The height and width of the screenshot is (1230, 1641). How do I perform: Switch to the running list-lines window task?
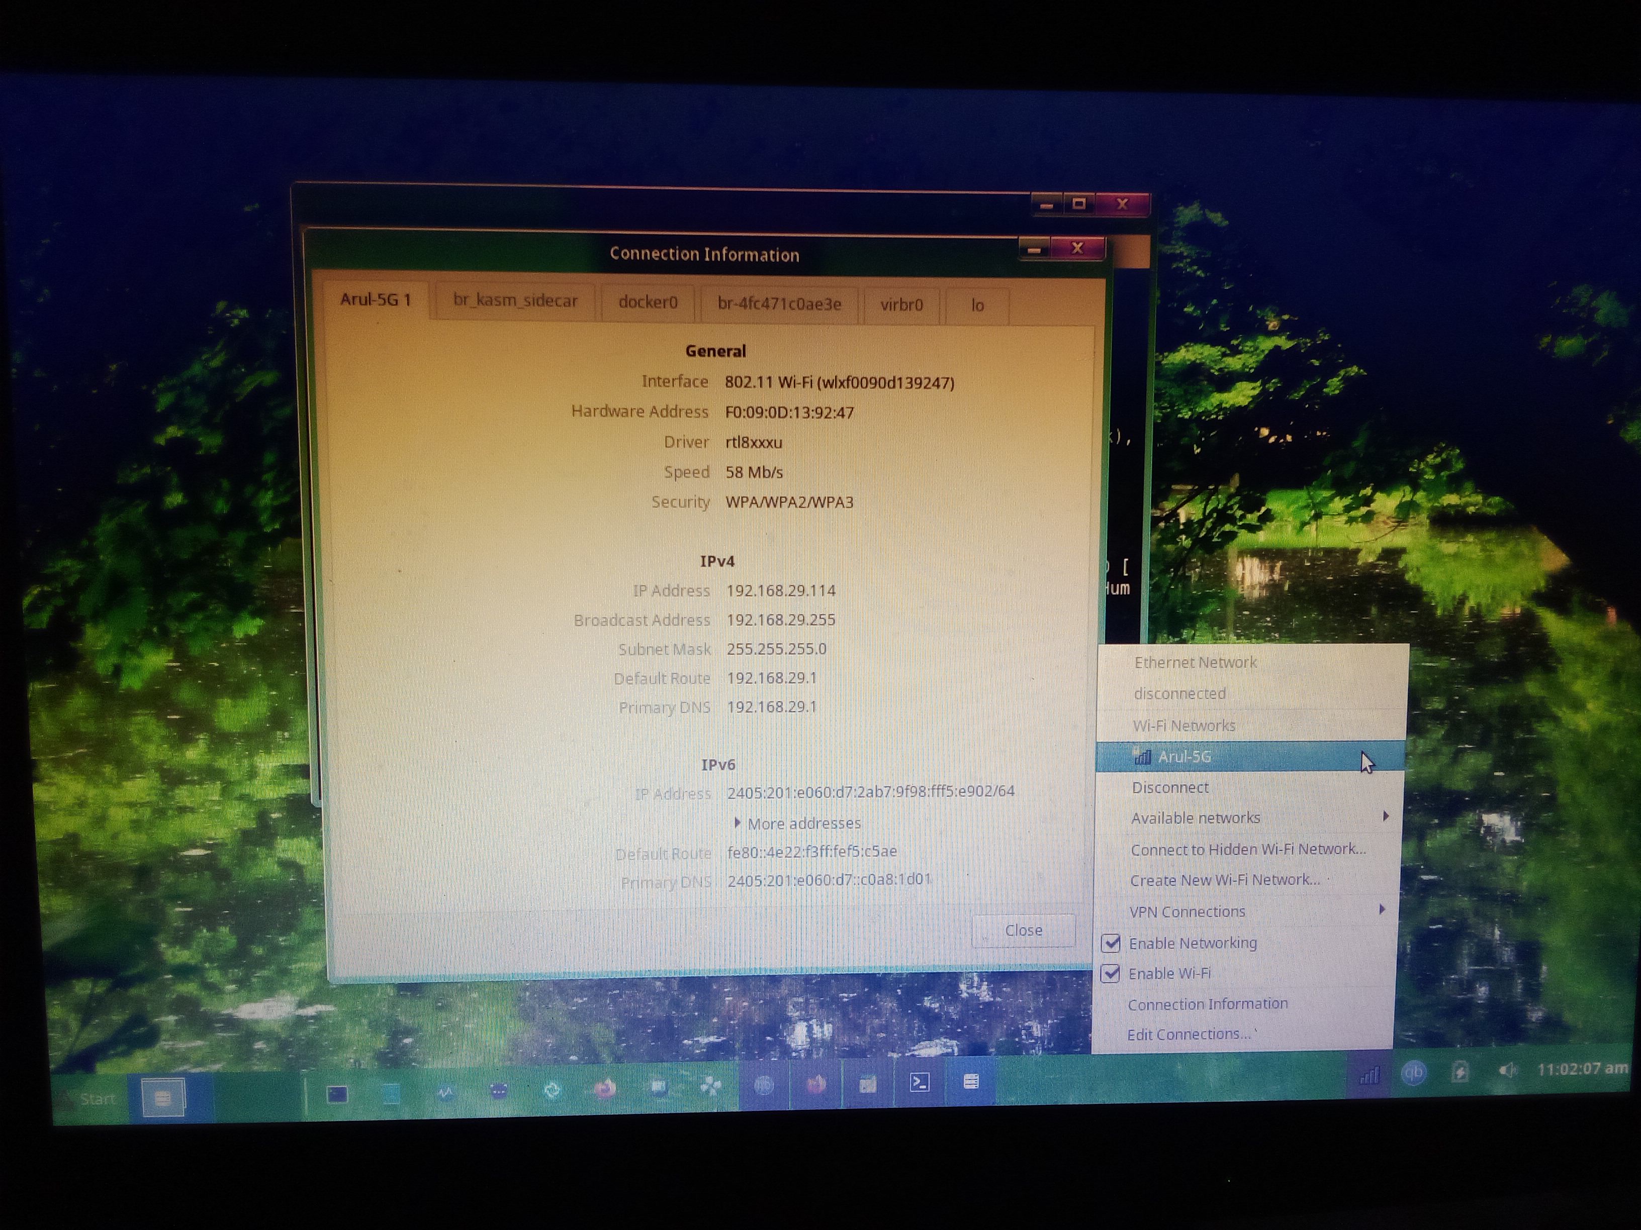[970, 1082]
